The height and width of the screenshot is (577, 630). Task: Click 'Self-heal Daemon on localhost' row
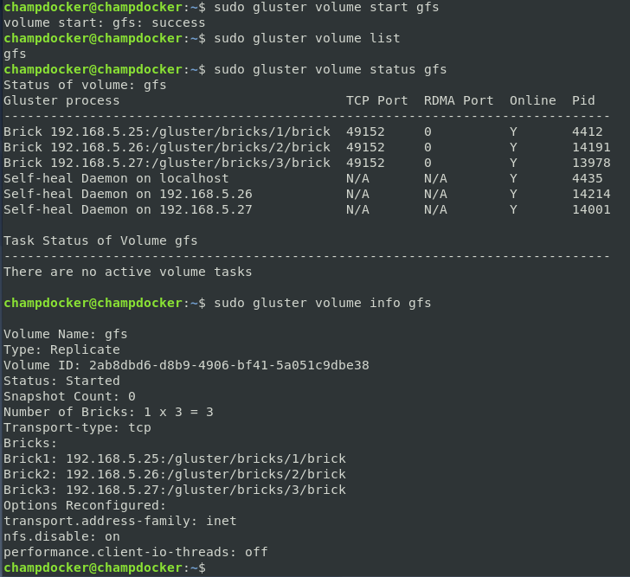[307, 178]
